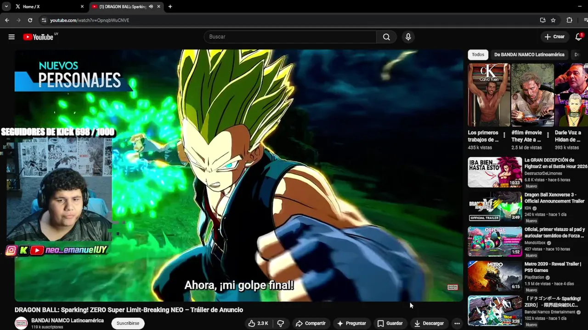Screen dimensions: 588x330
Task: Click the search magnifier button
Action: click(x=386, y=37)
